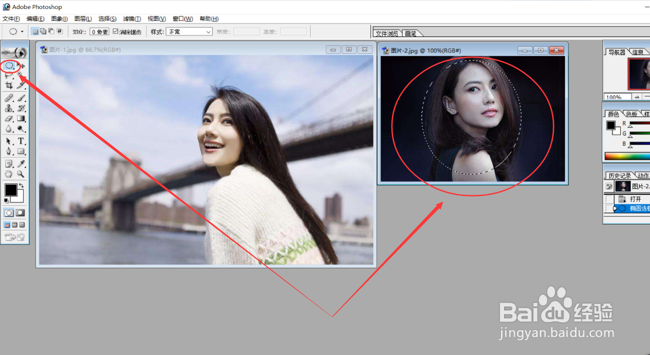Reset default foreground and background colors
Screen dimensions: 650x355
pyautogui.click(x=7, y=200)
